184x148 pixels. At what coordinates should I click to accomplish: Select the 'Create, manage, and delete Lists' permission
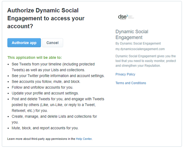(54, 119)
